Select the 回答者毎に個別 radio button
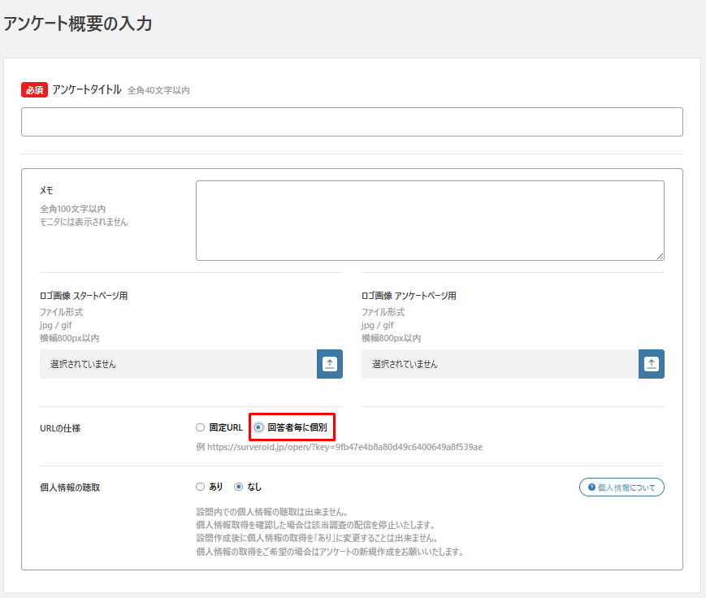The height and width of the screenshot is (598, 706). coord(258,427)
